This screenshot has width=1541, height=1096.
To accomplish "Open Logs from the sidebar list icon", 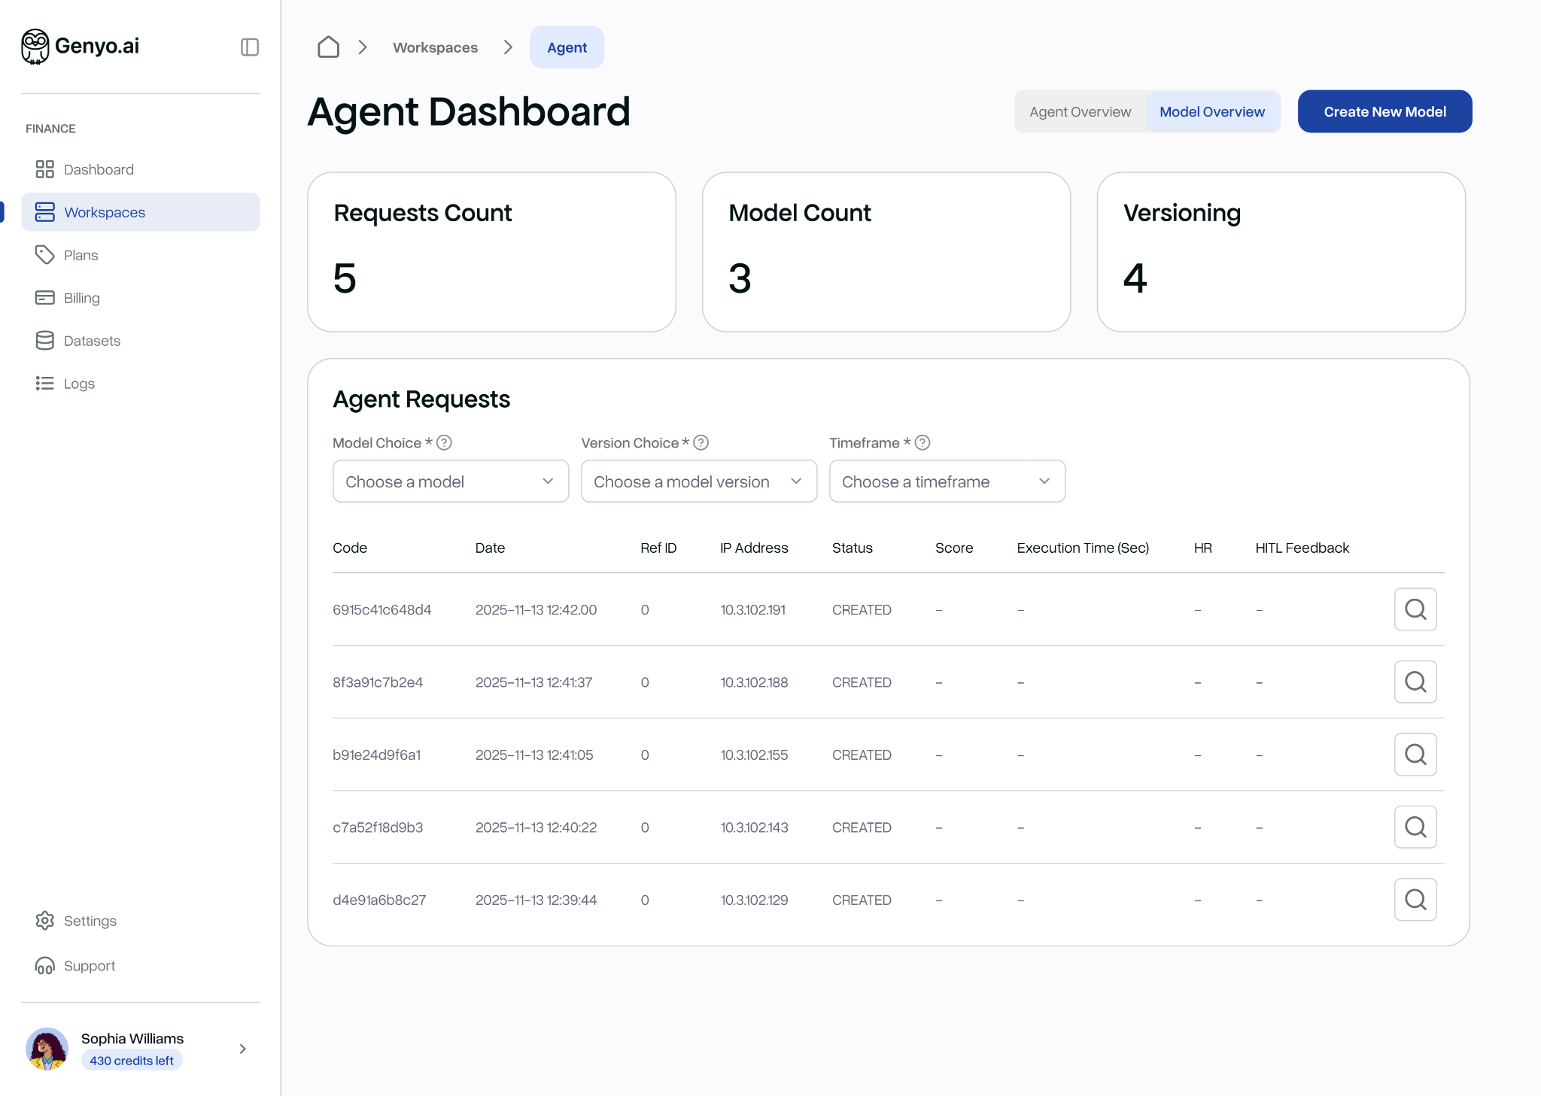I will pyautogui.click(x=45, y=383).
